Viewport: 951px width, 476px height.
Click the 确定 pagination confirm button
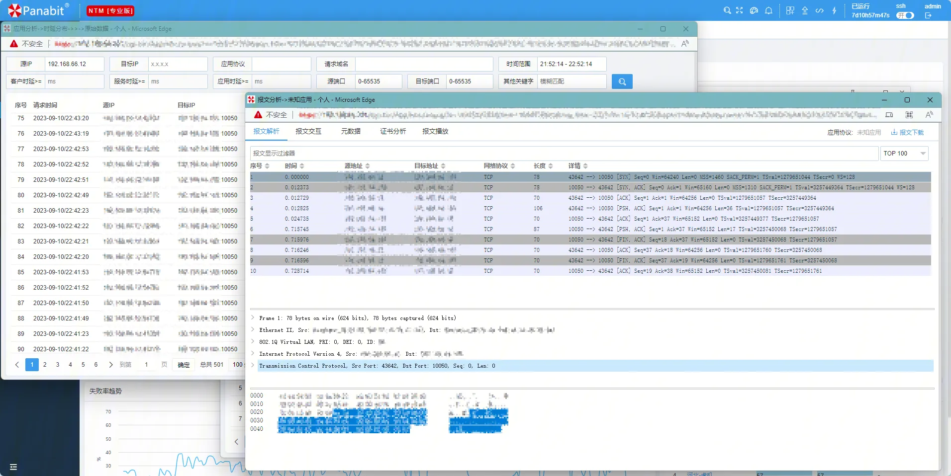click(x=184, y=365)
